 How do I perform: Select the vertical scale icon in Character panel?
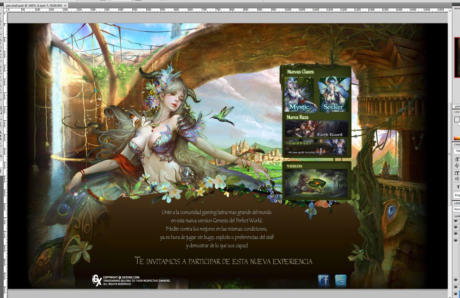[x=457, y=173]
